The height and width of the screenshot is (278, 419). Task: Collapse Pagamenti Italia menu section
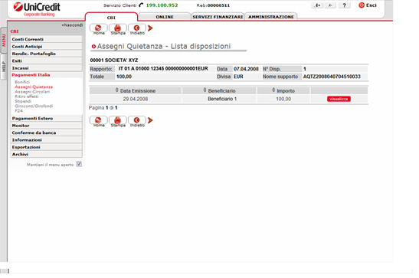(x=47, y=75)
